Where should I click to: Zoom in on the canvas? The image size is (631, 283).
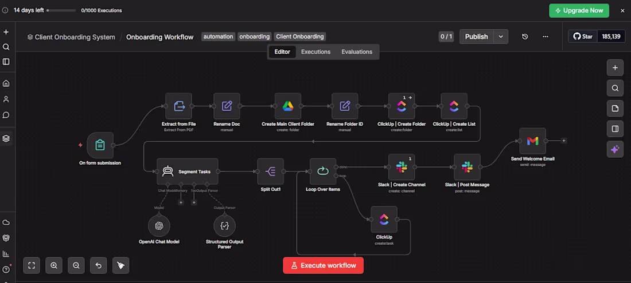point(54,265)
